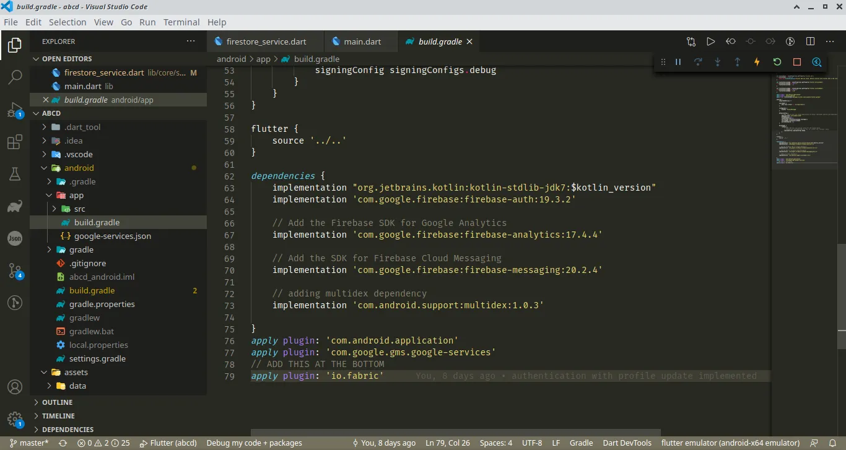846x450 pixels.
Task: Click Dart DevTools in status bar
Action: coord(627,443)
